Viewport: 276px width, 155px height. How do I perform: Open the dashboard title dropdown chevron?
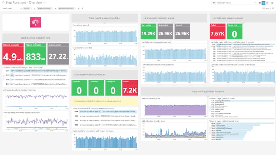(x=45, y=3)
